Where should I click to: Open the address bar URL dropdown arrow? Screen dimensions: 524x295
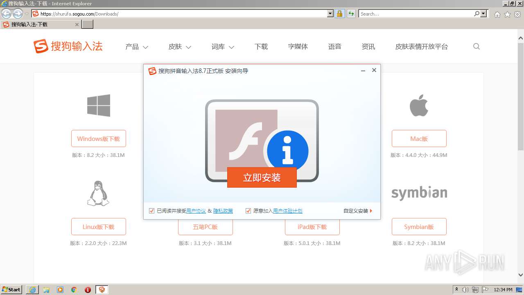pos(330,14)
